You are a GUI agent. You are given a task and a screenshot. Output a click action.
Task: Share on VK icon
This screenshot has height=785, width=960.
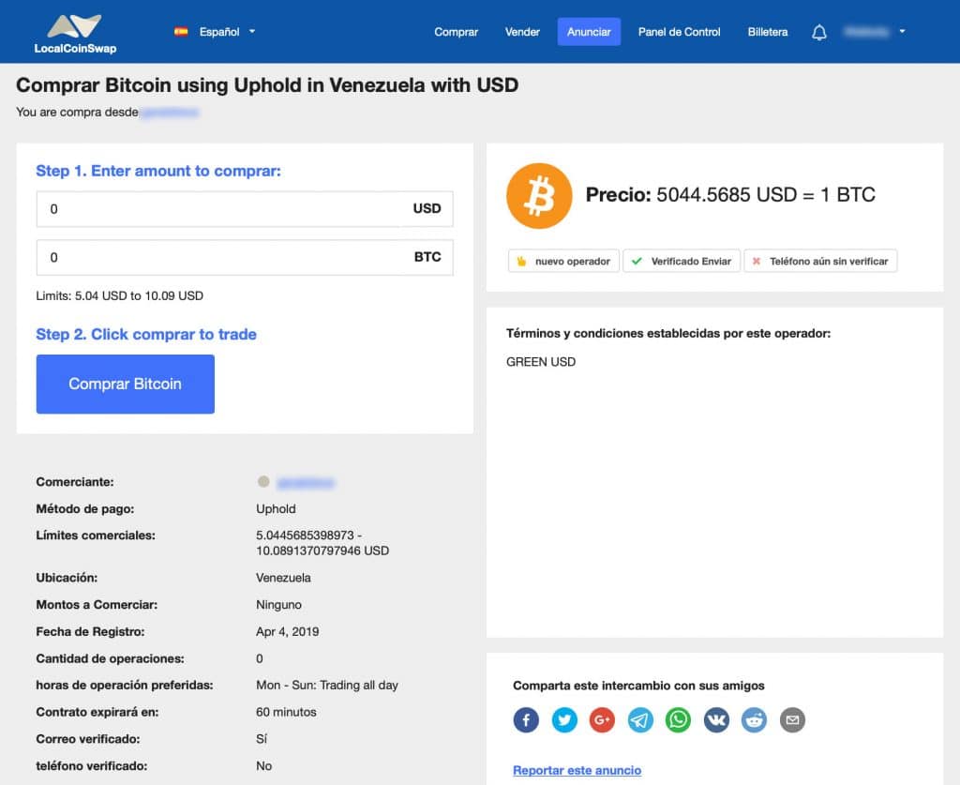[x=716, y=720]
